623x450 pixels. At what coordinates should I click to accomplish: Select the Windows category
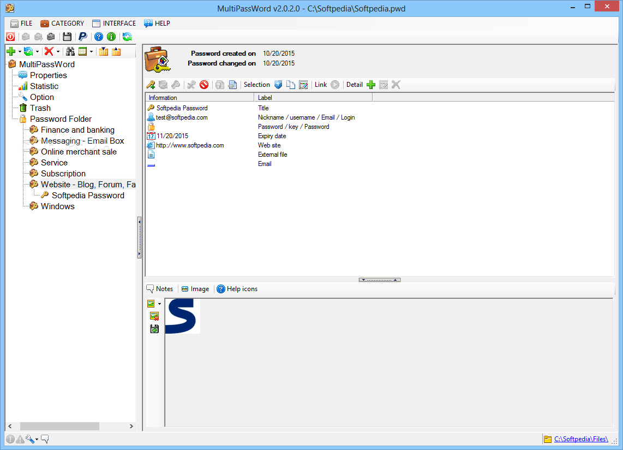tap(58, 206)
